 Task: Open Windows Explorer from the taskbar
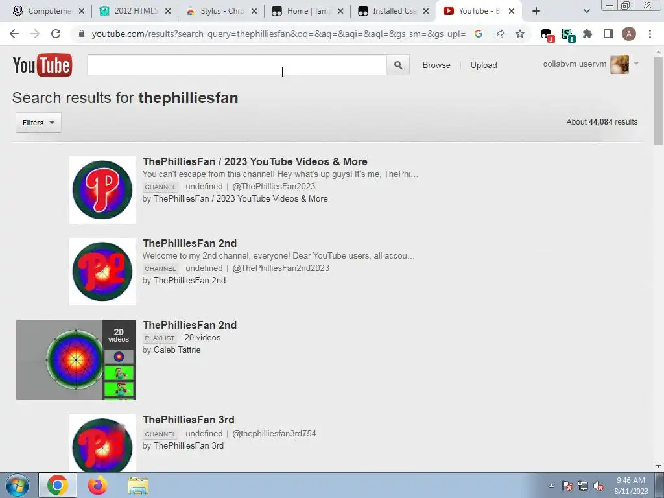(x=138, y=485)
